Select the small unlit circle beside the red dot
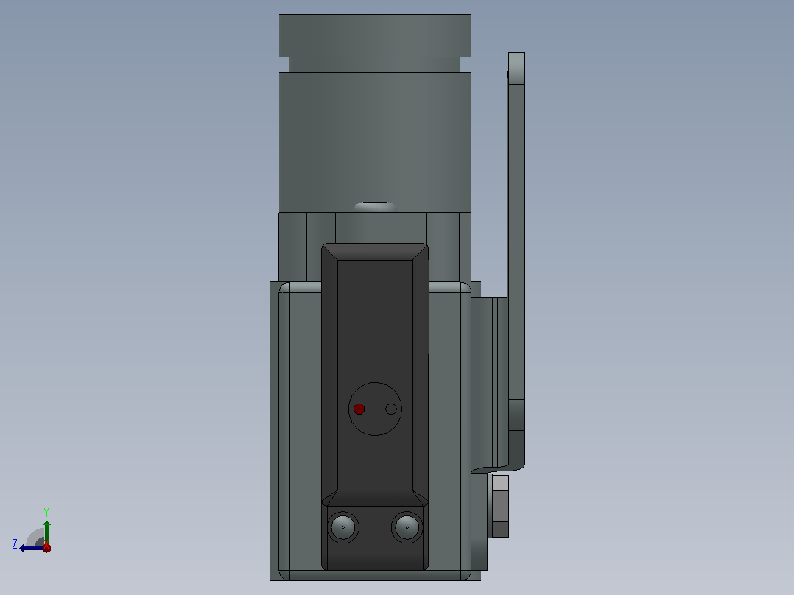 (x=391, y=409)
